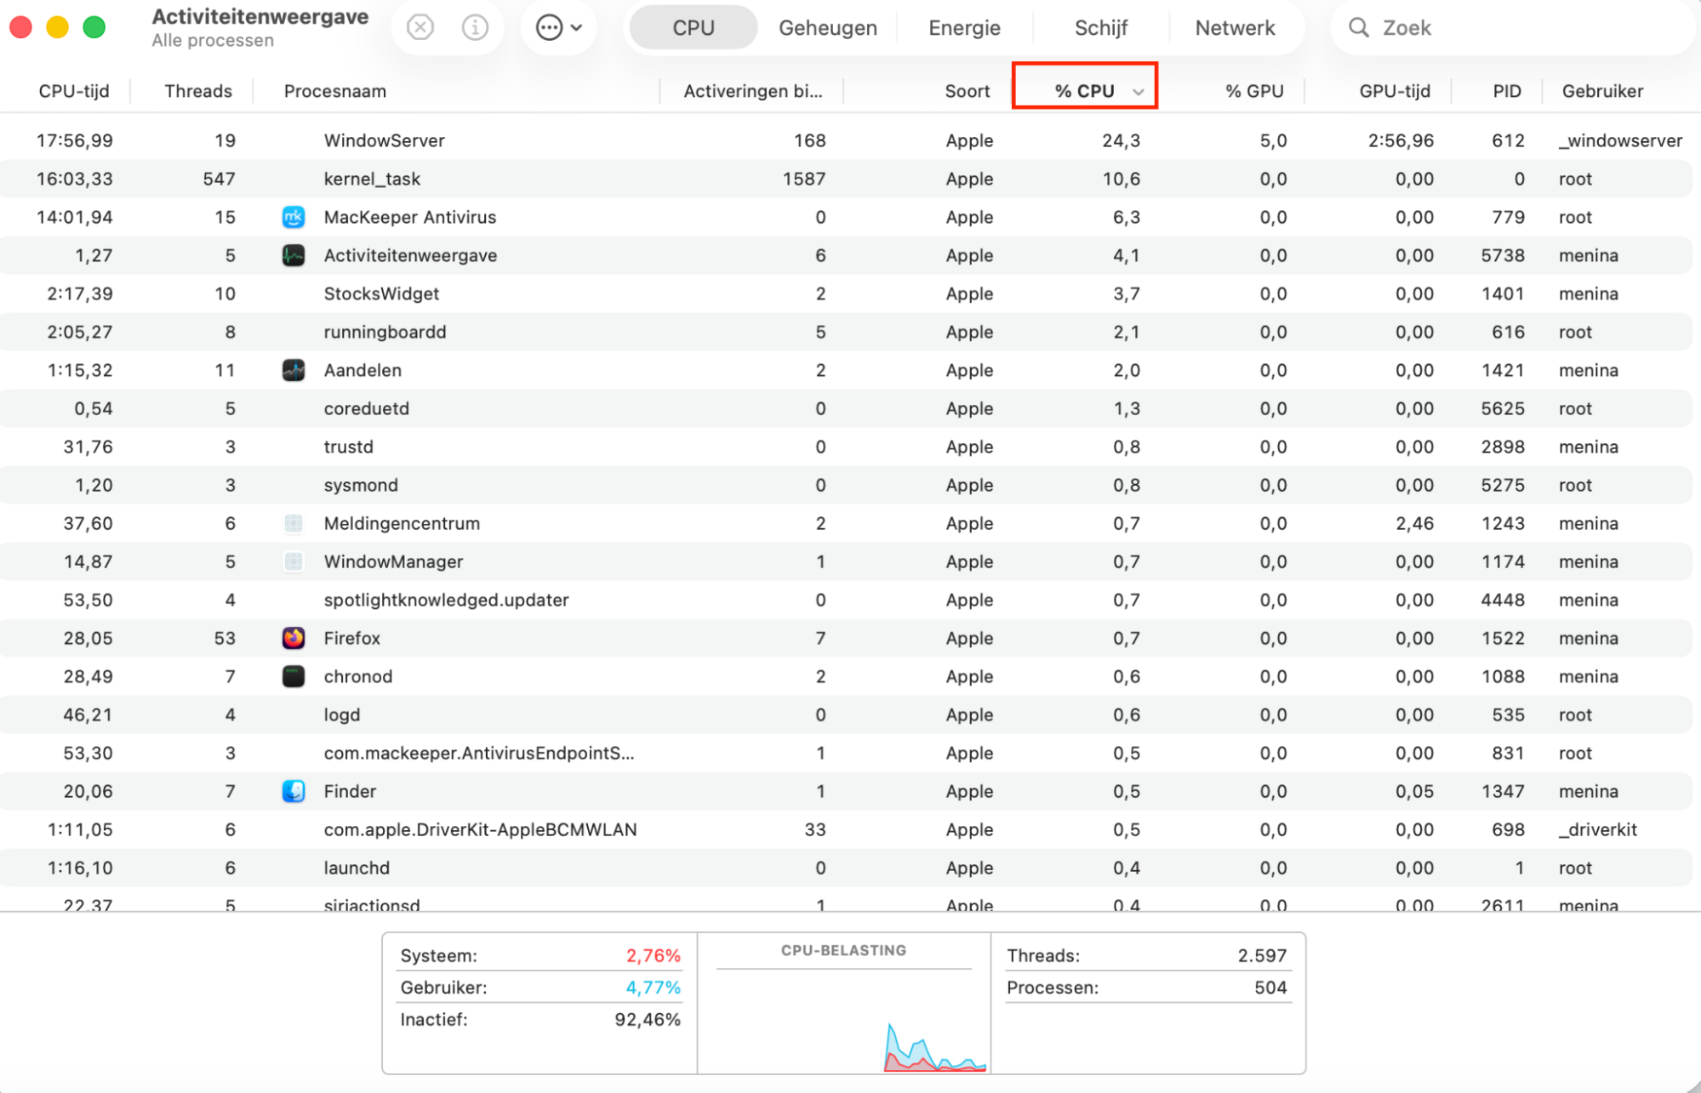Screen dimensions: 1701x1093
Task: Switch to the Geheugen tab
Action: 828,28
